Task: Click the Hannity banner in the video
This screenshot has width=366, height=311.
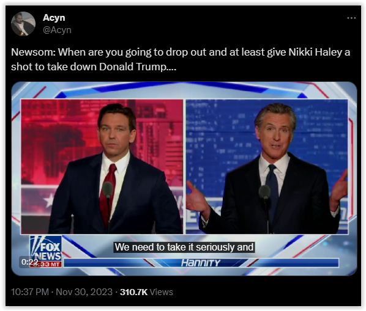Action: pos(201,263)
